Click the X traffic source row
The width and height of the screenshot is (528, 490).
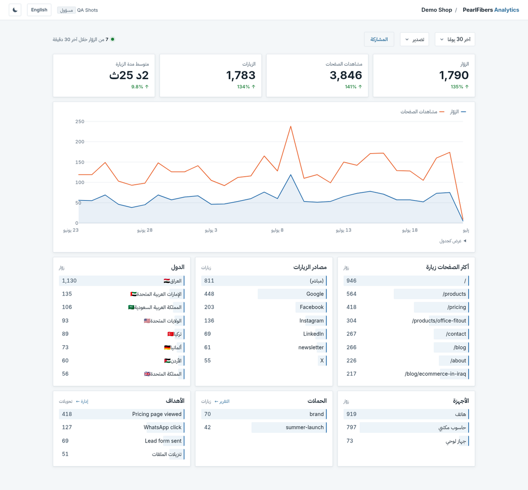(264, 361)
